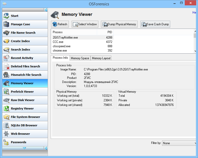
Task: Click the working set total value 10332 K
Action: pos(107,96)
